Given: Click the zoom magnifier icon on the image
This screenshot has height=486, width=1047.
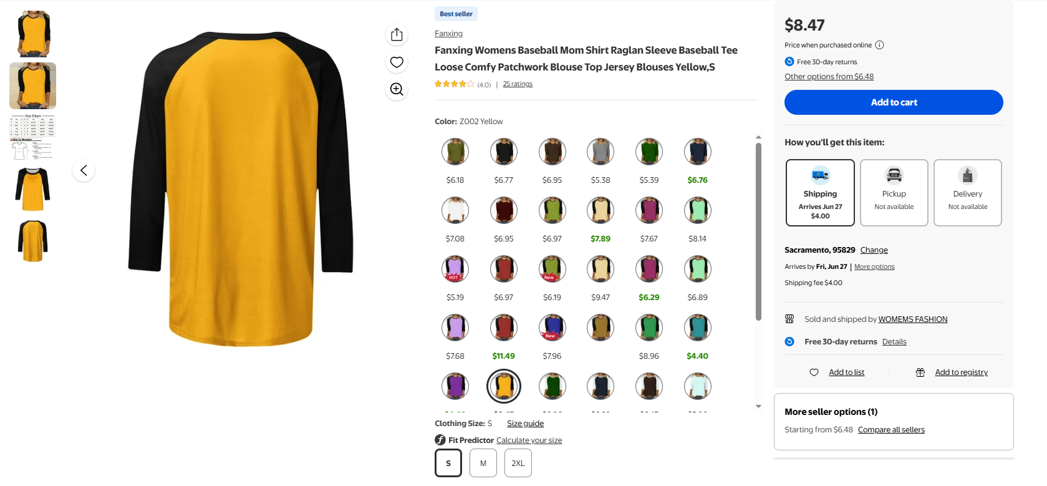Looking at the screenshot, I should [397, 89].
